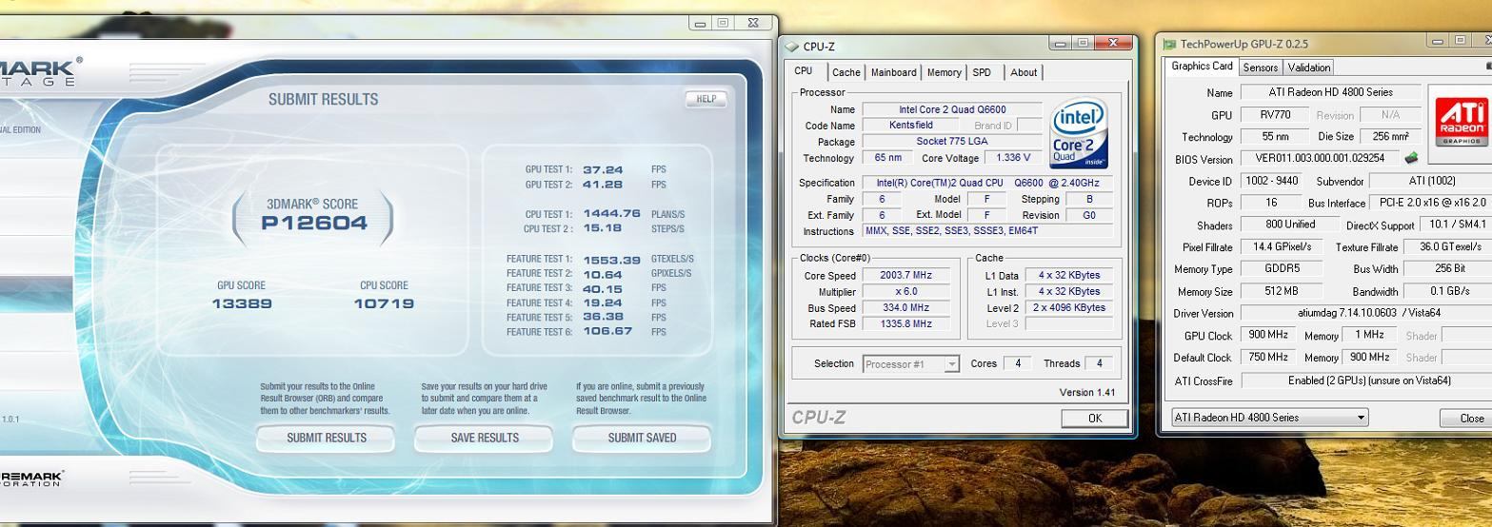The width and height of the screenshot is (1492, 527).
Task: Click the Core Speed 2003.7 MHz field
Action: pos(905,276)
